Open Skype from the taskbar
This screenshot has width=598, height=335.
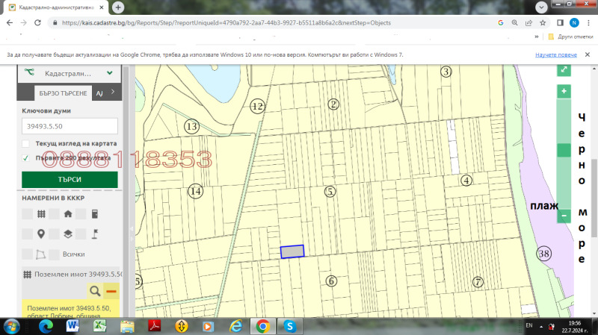click(289, 326)
